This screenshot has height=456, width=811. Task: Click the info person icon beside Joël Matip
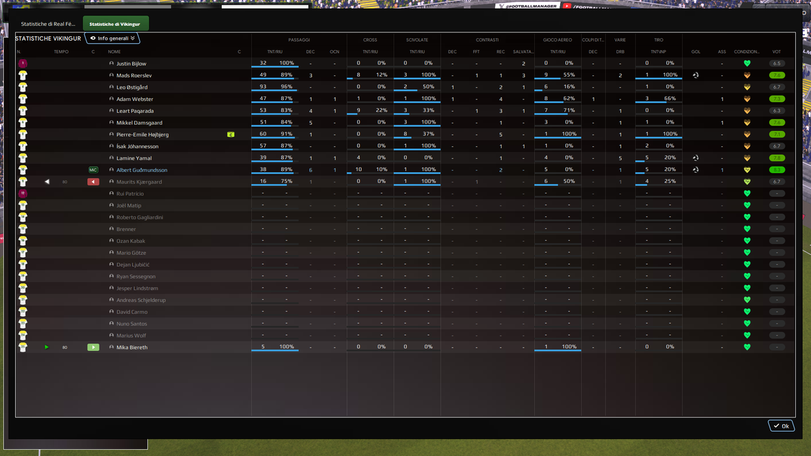(112, 205)
